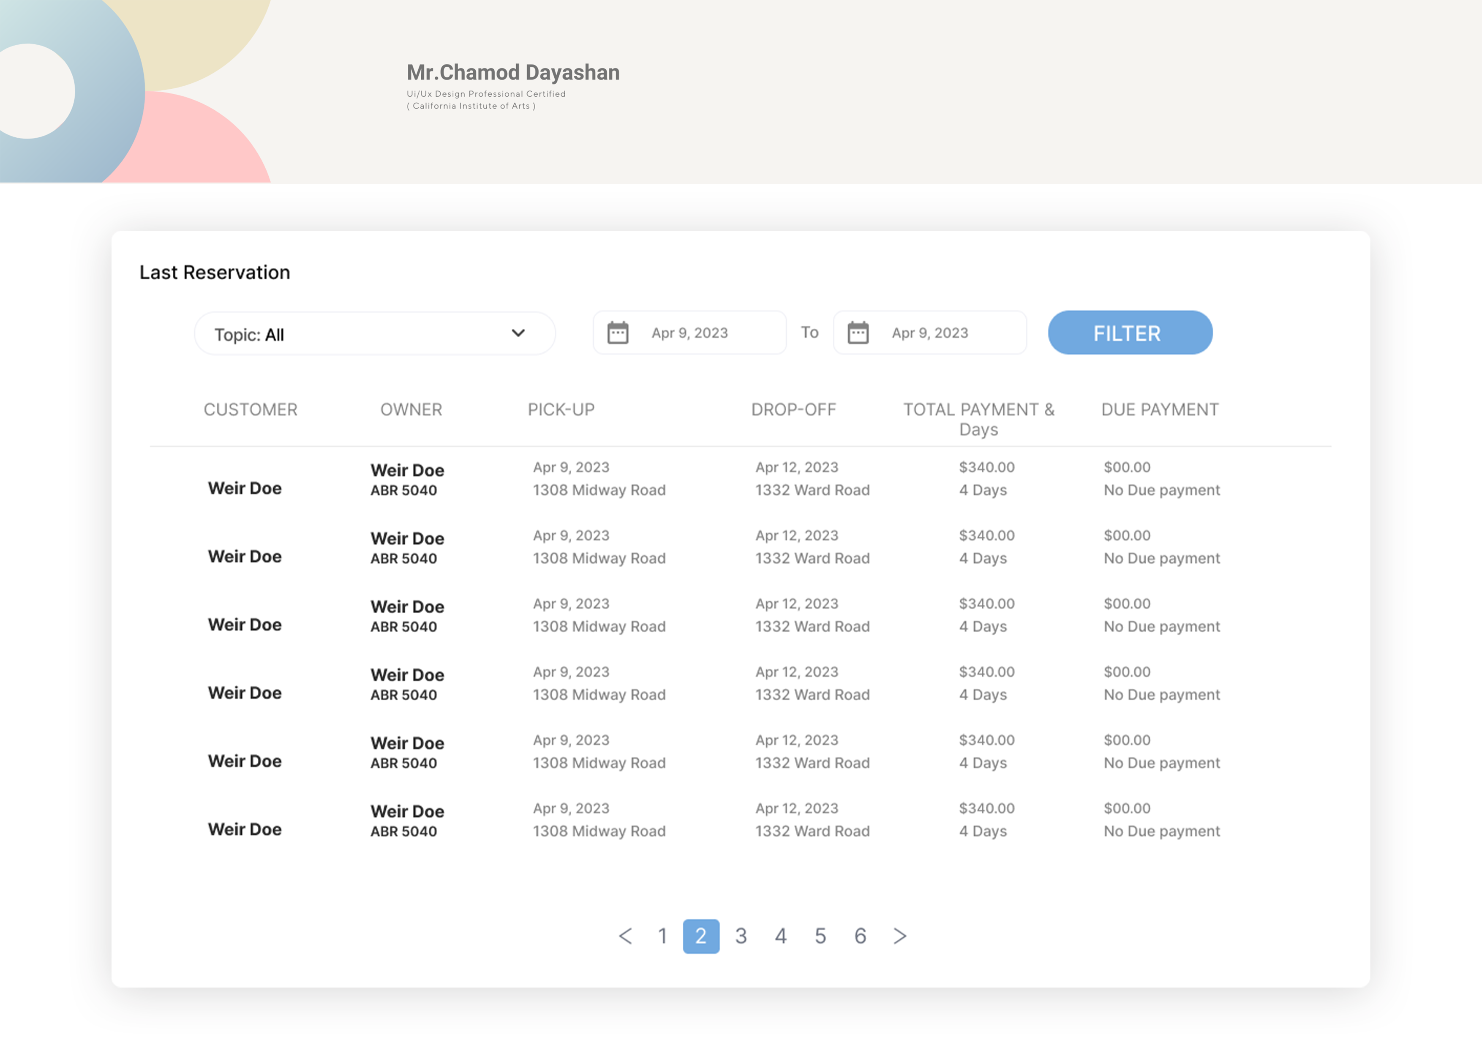Jump to page 3
The height and width of the screenshot is (1048, 1482).
tap(741, 936)
